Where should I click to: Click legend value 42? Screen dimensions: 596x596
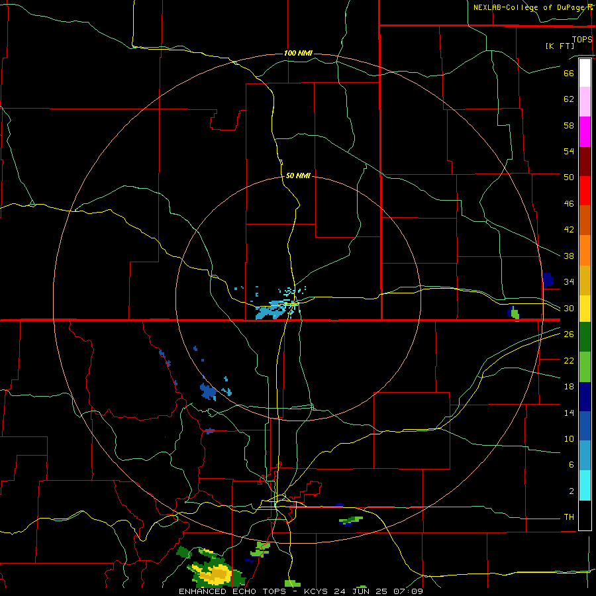(569, 230)
